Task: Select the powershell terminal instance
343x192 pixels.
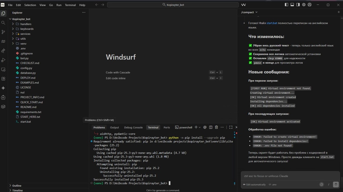Action: click(x=184, y=128)
